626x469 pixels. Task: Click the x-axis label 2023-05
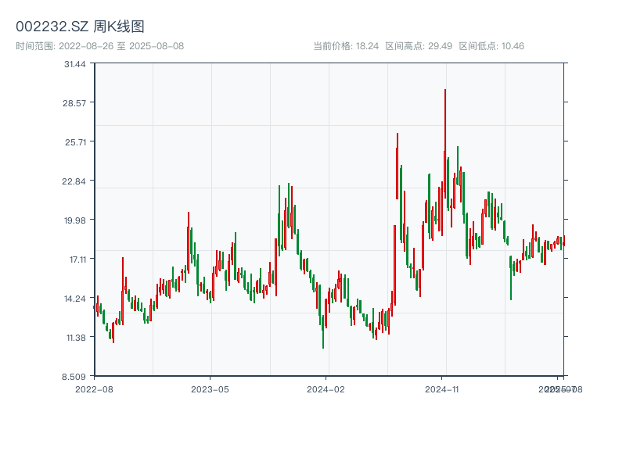click(210, 389)
